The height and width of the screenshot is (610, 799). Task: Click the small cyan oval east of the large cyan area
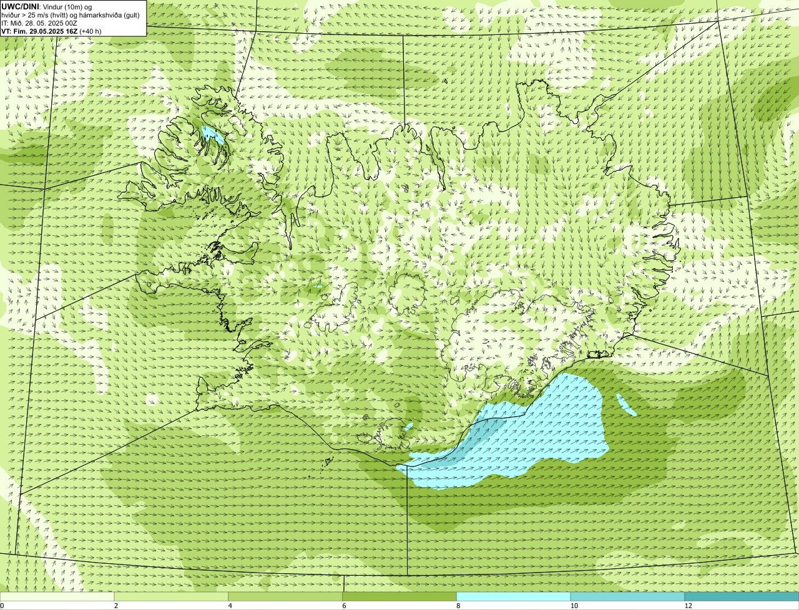626,405
